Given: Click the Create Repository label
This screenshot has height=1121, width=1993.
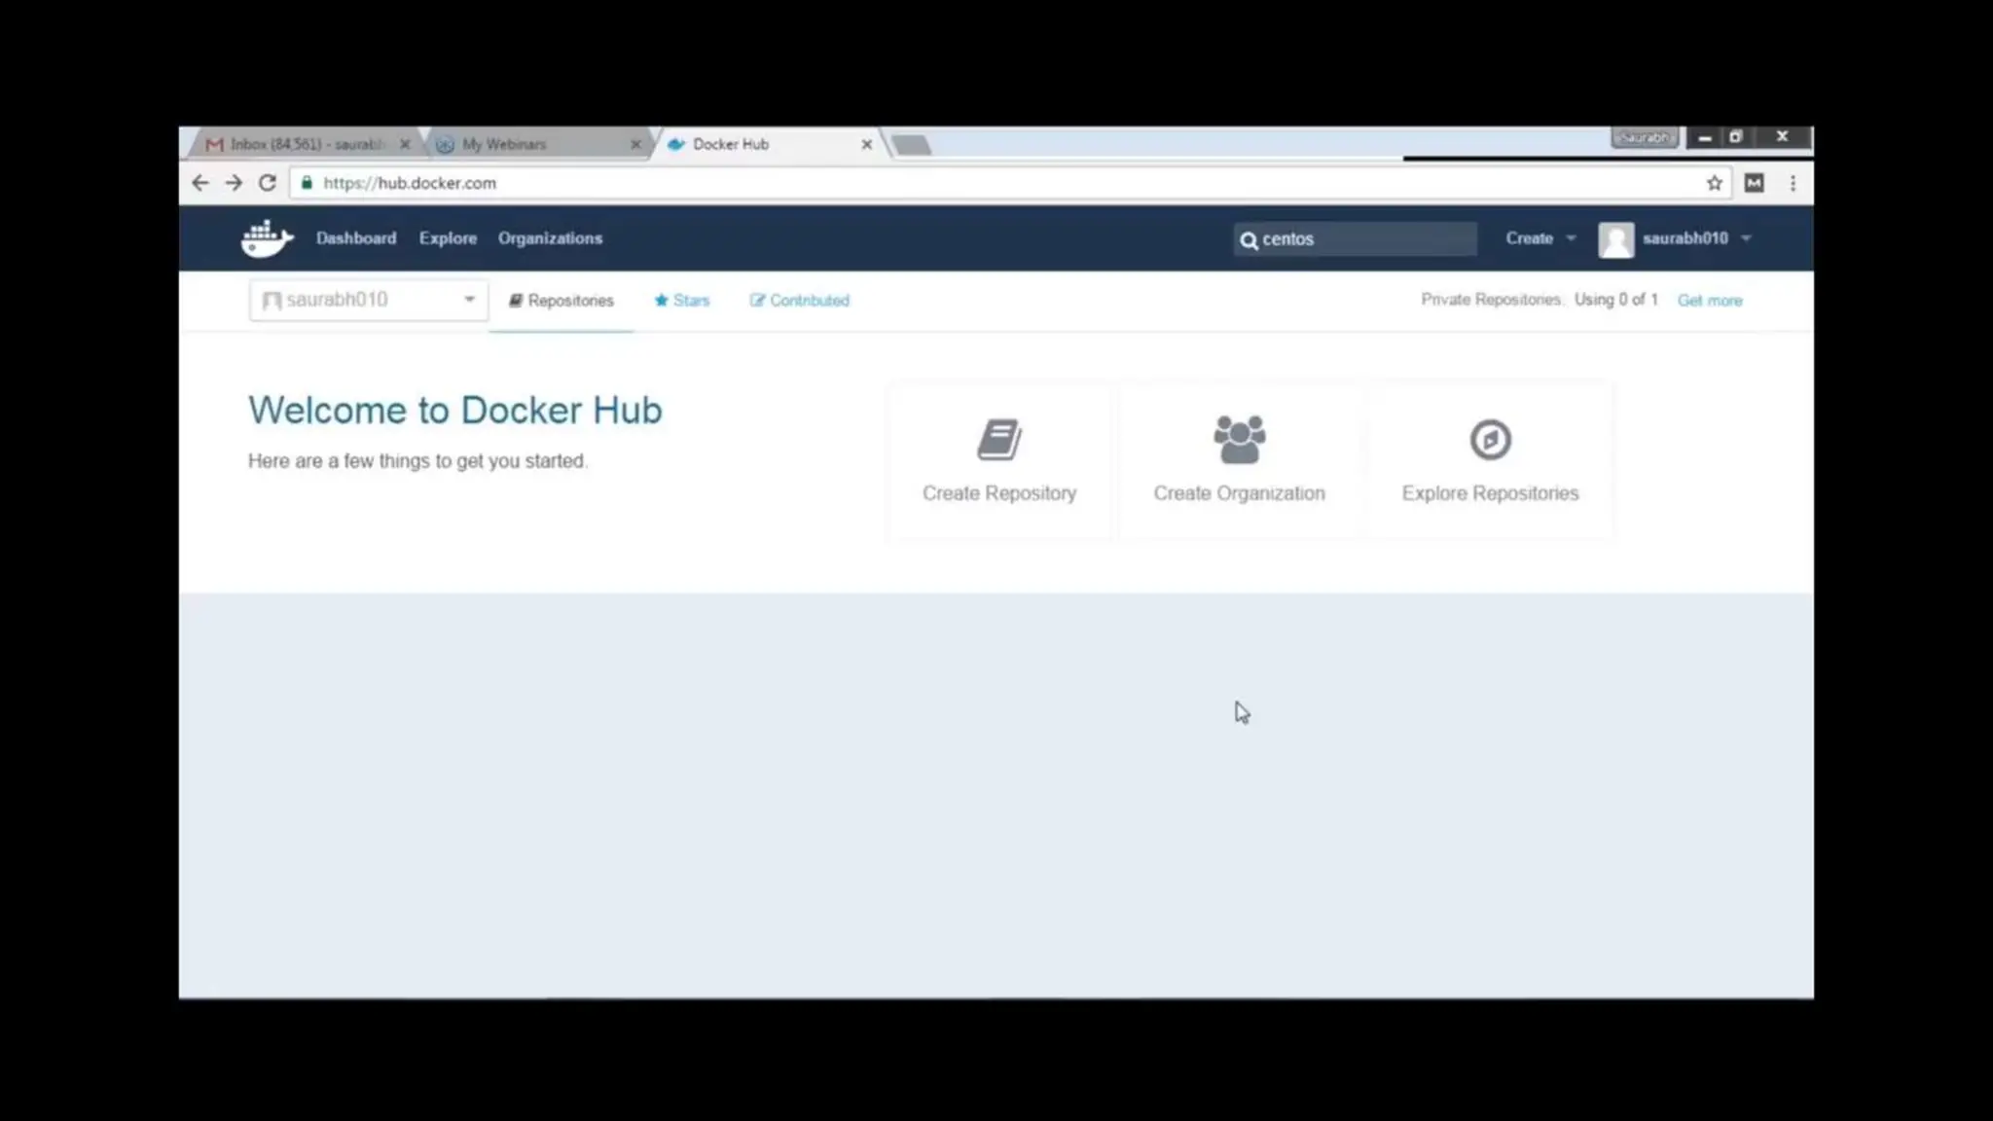Looking at the screenshot, I should [x=999, y=493].
